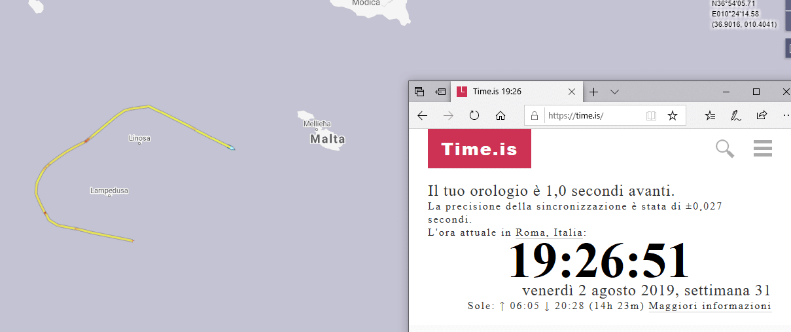791x332 pixels.
Task: Click the Maggiori informazioni link
Action: pyautogui.click(x=710, y=306)
